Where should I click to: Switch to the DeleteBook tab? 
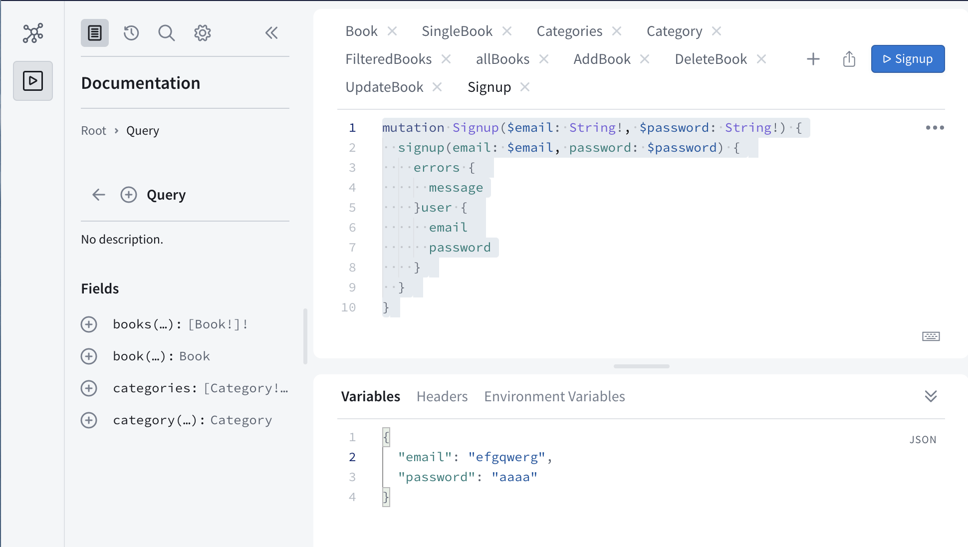click(x=711, y=59)
